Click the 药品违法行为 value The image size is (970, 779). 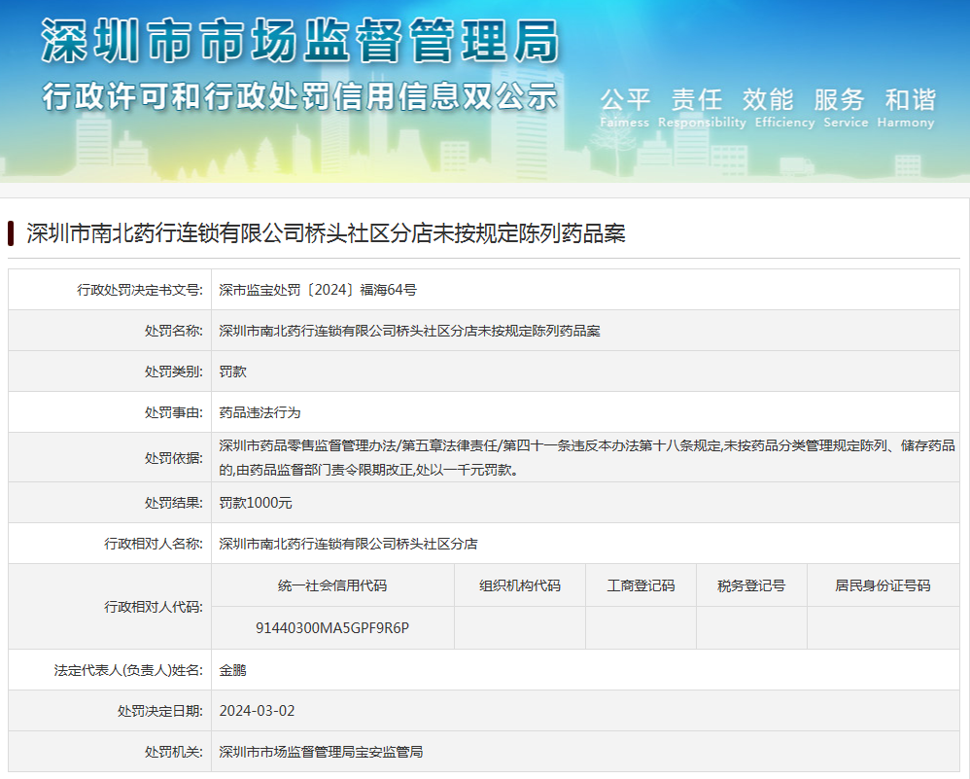260,412
